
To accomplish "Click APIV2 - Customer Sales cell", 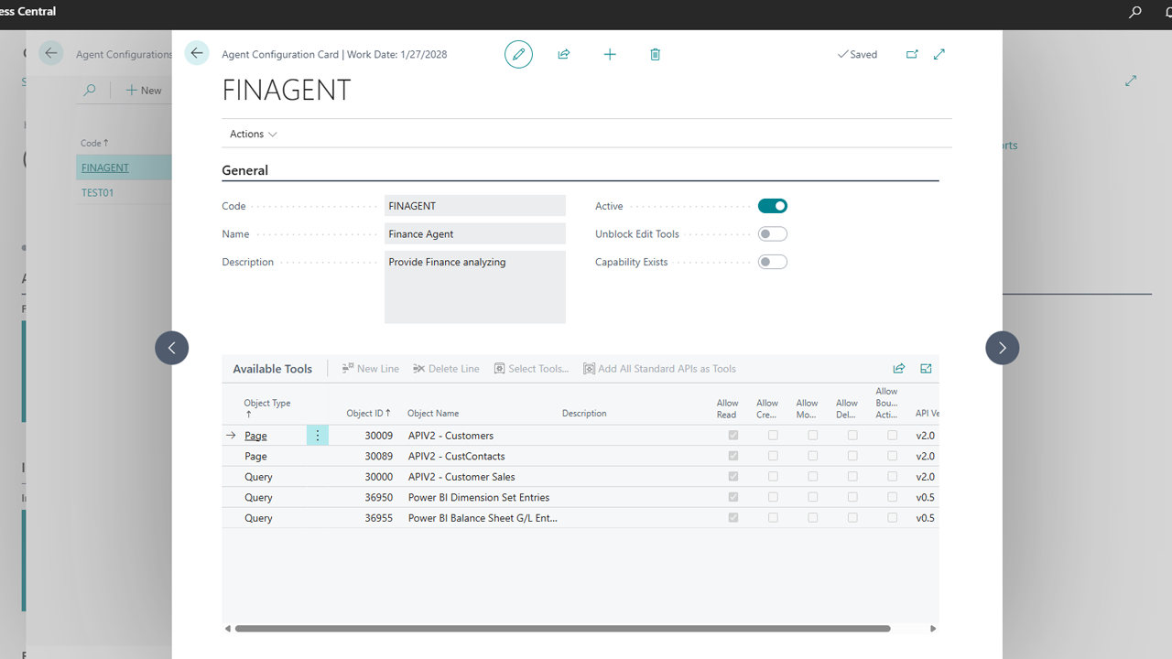I will [x=461, y=477].
